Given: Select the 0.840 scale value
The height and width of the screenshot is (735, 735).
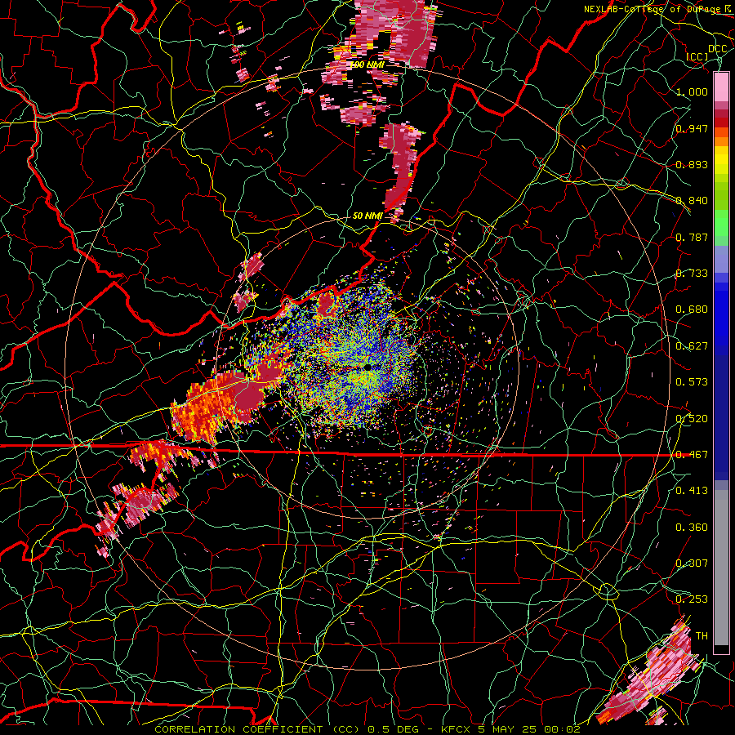Looking at the screenshot, I should pyautogui.click(x=692, y=201).
